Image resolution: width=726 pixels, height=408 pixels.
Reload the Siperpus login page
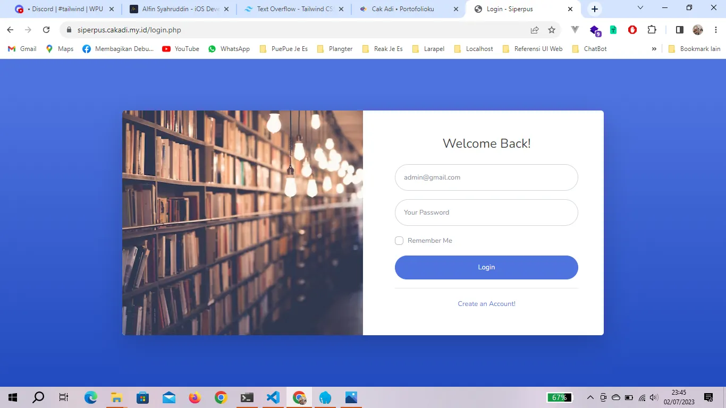(x=46, y=30)
